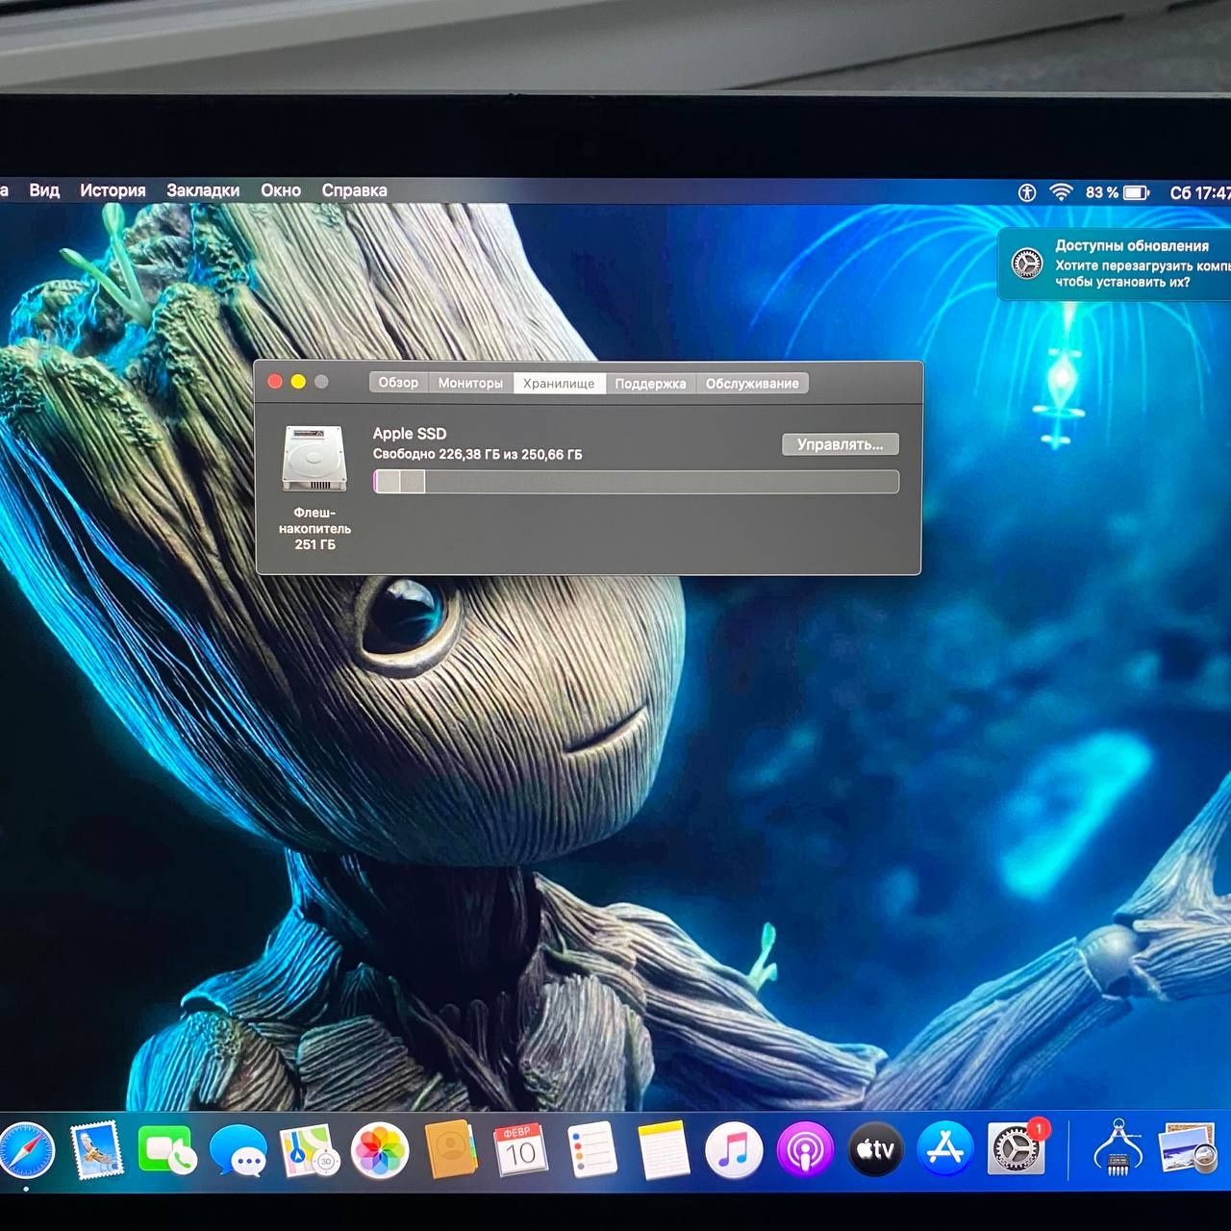Launch System Information caliper icon in Dock
Viewport: 1231px width, 1231px height.
[1118, 1148]
